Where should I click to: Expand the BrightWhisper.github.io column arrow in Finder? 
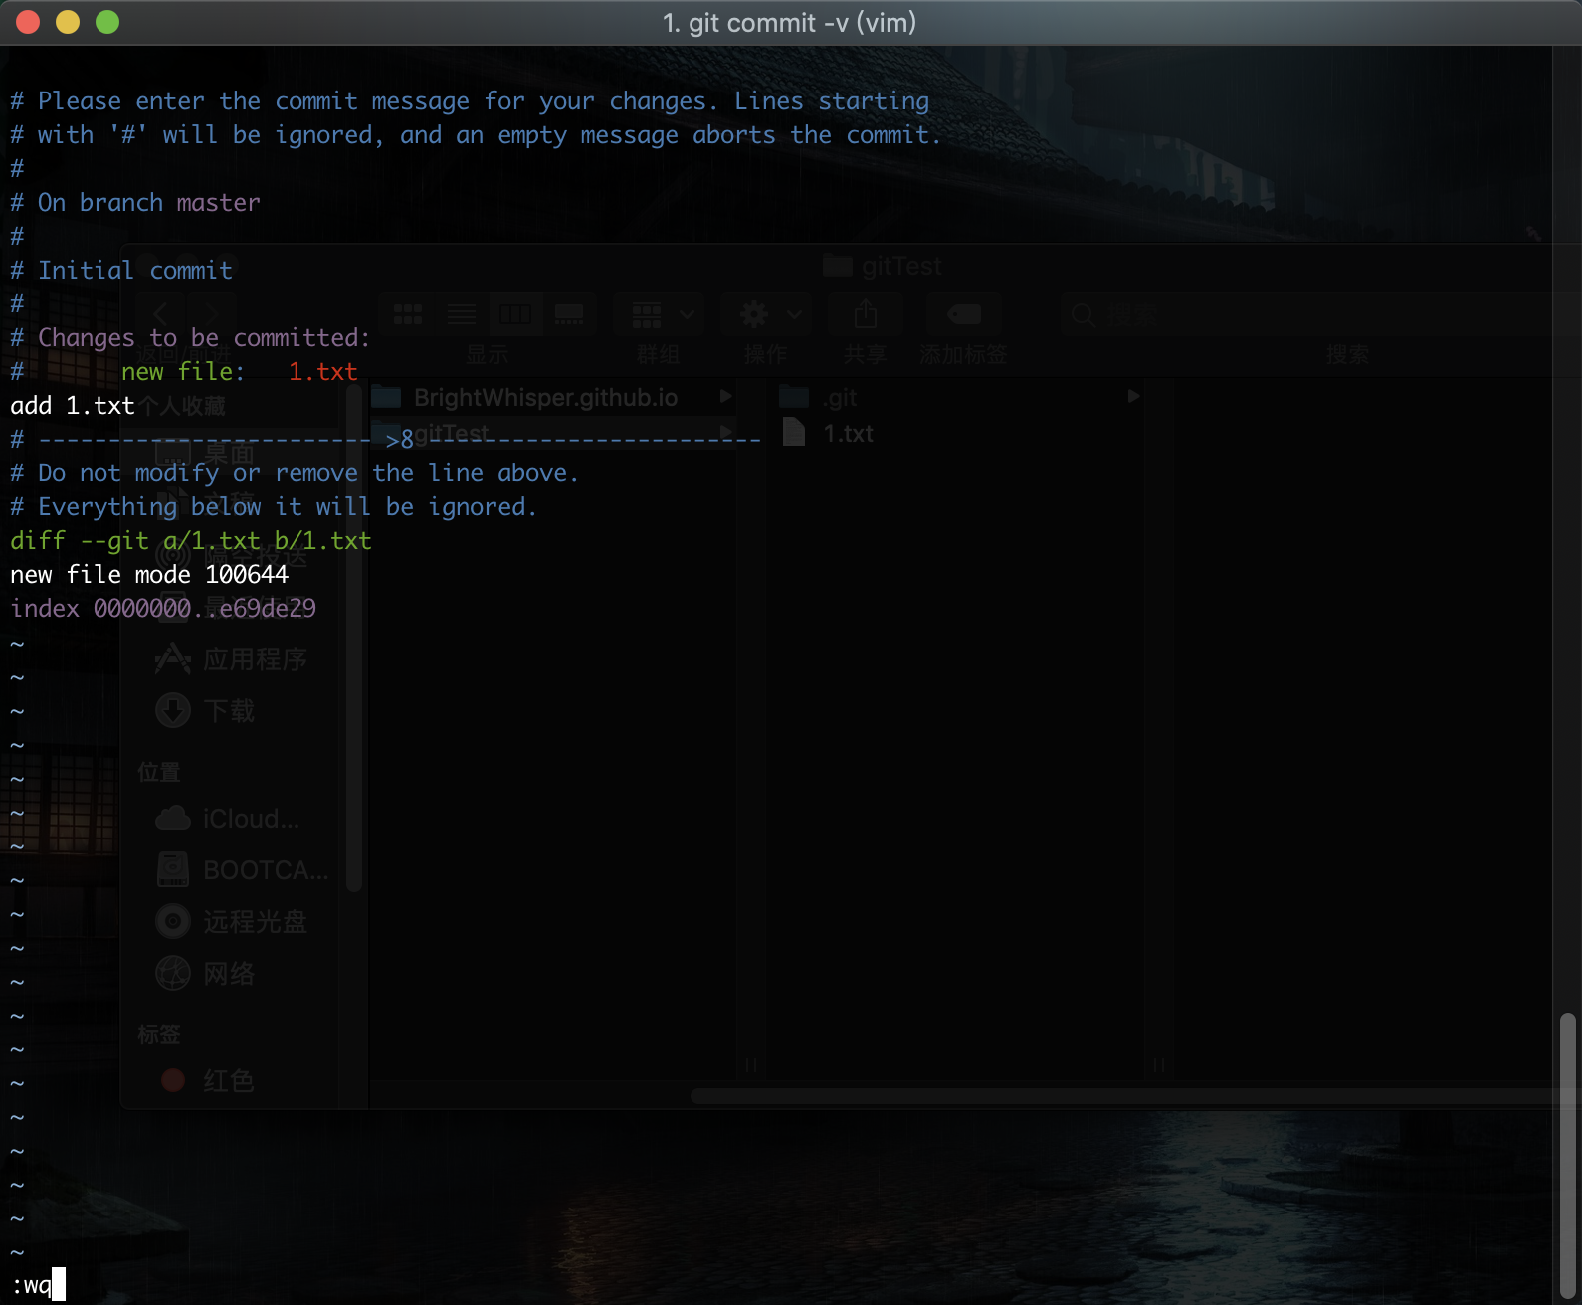click(726, 397)
